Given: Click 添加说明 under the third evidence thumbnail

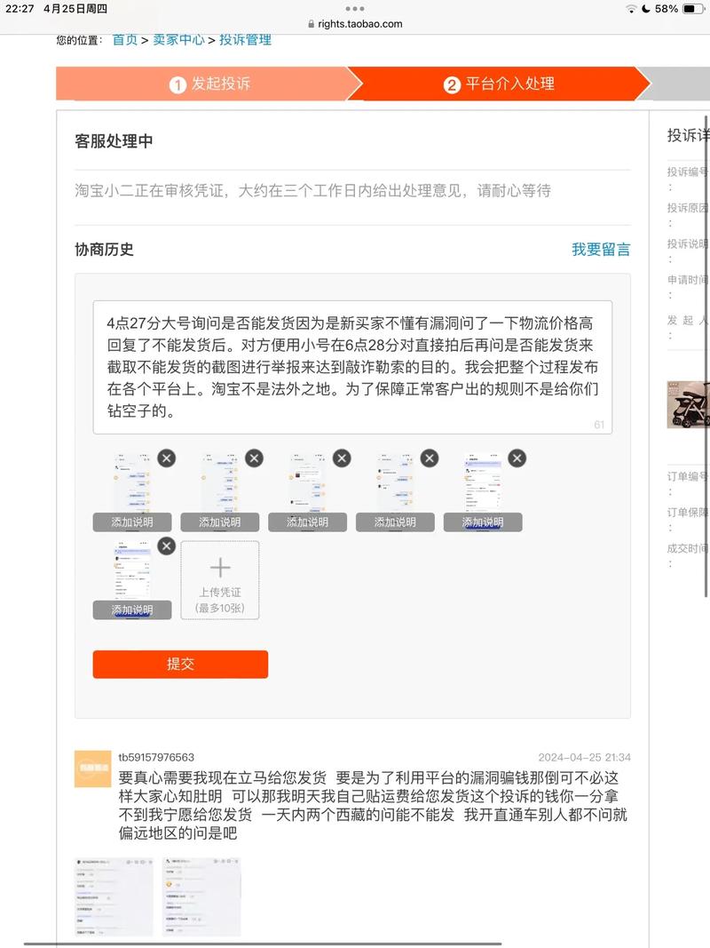Looking at the screenshot, I should click(x=307, y=522).
